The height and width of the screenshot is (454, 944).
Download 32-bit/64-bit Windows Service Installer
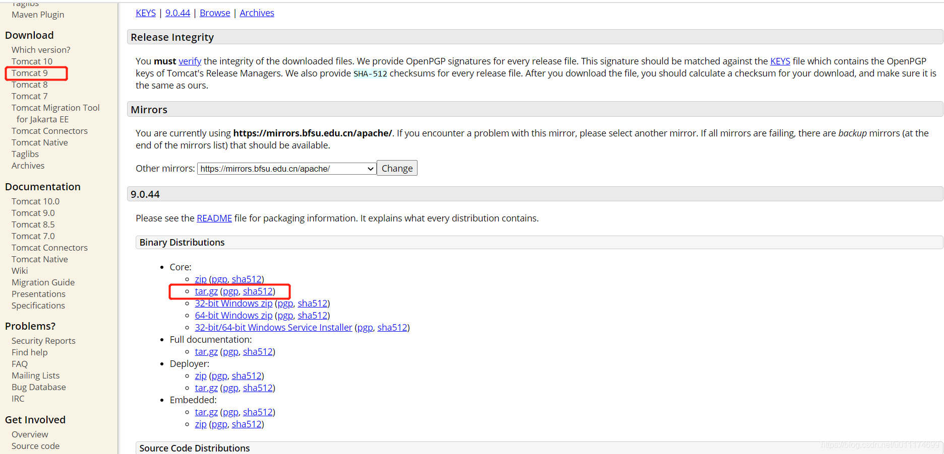tap(273, 327)
